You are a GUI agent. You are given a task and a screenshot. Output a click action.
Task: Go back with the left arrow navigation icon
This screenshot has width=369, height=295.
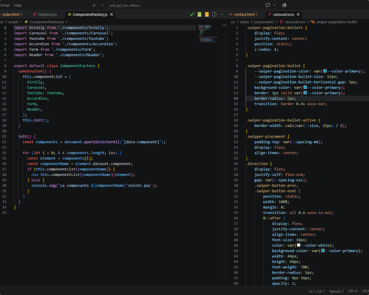(x=94, y=5)
